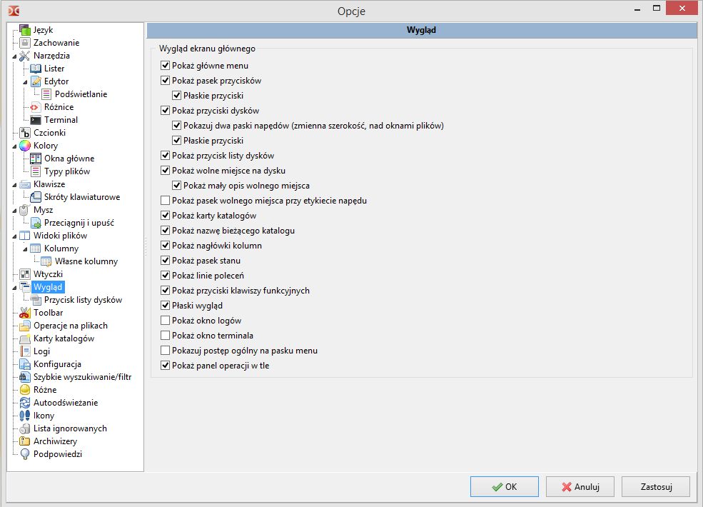Toggle Pokaż pasek przycisków checkbox
The height and width of the screenshot is (507, 703).
tap(165, 81)
